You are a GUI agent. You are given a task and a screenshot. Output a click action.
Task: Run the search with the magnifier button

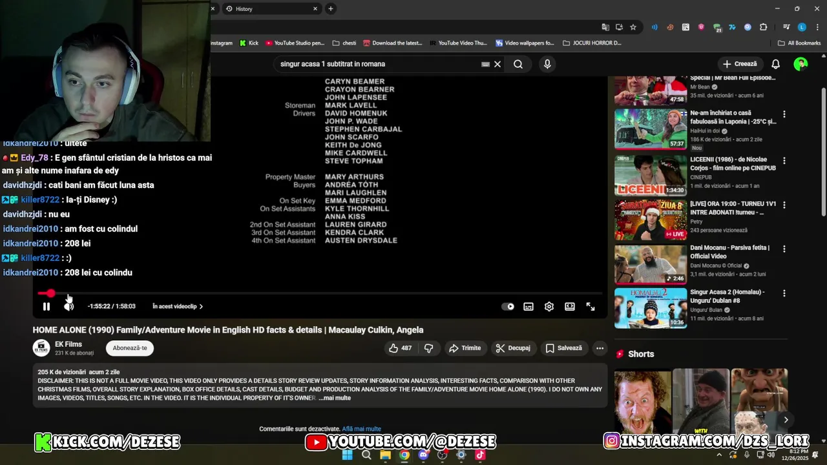point(518,64)
